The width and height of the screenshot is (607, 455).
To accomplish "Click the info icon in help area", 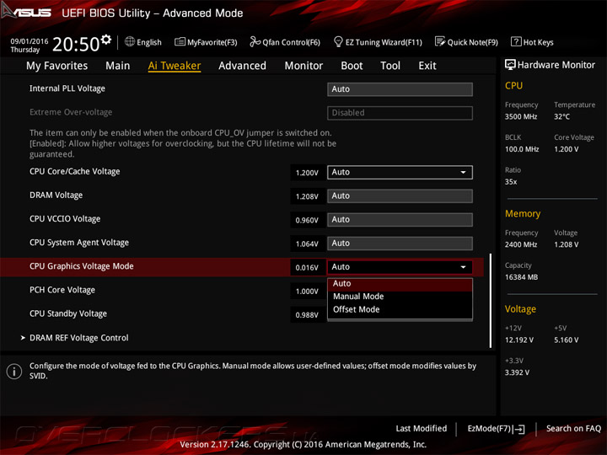I will pos(14,372).
